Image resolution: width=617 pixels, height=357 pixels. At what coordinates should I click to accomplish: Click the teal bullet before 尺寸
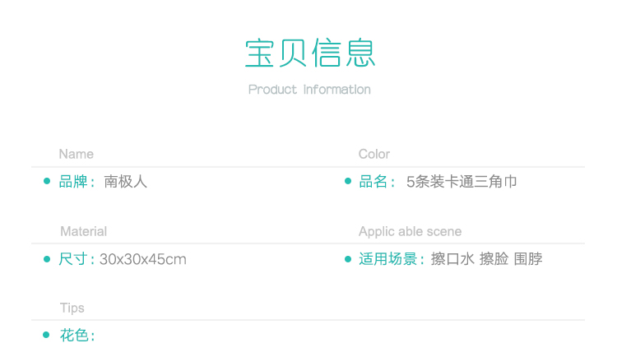click(x=47, y=260)
